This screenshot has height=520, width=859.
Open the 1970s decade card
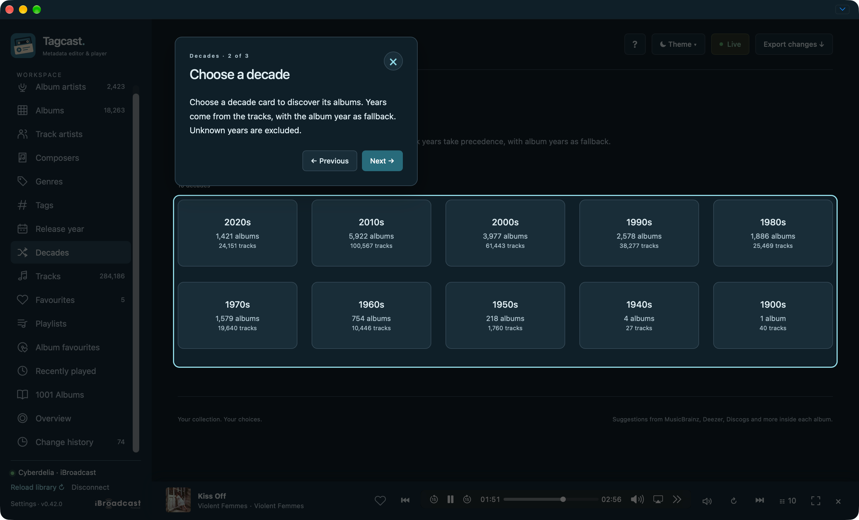coord(238,315)
